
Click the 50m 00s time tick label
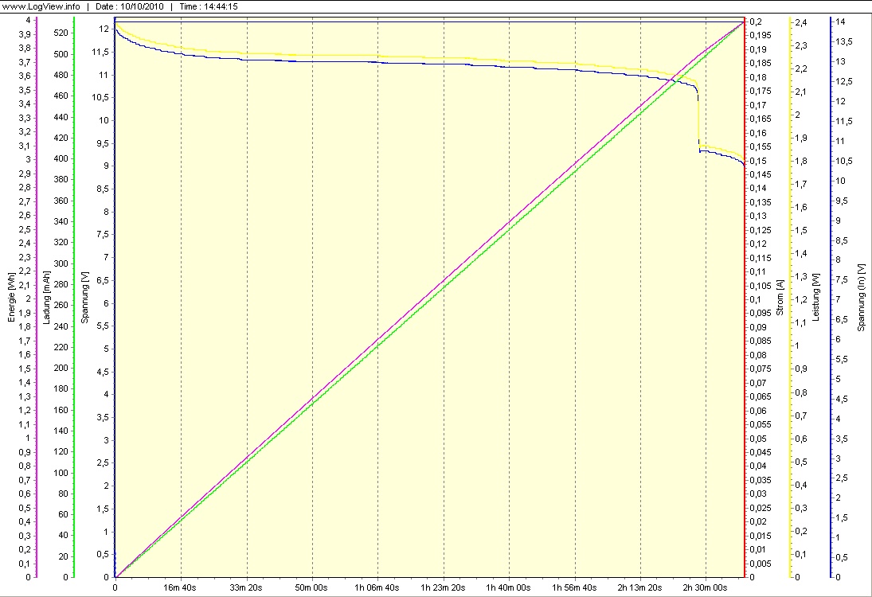pos(311,587)
